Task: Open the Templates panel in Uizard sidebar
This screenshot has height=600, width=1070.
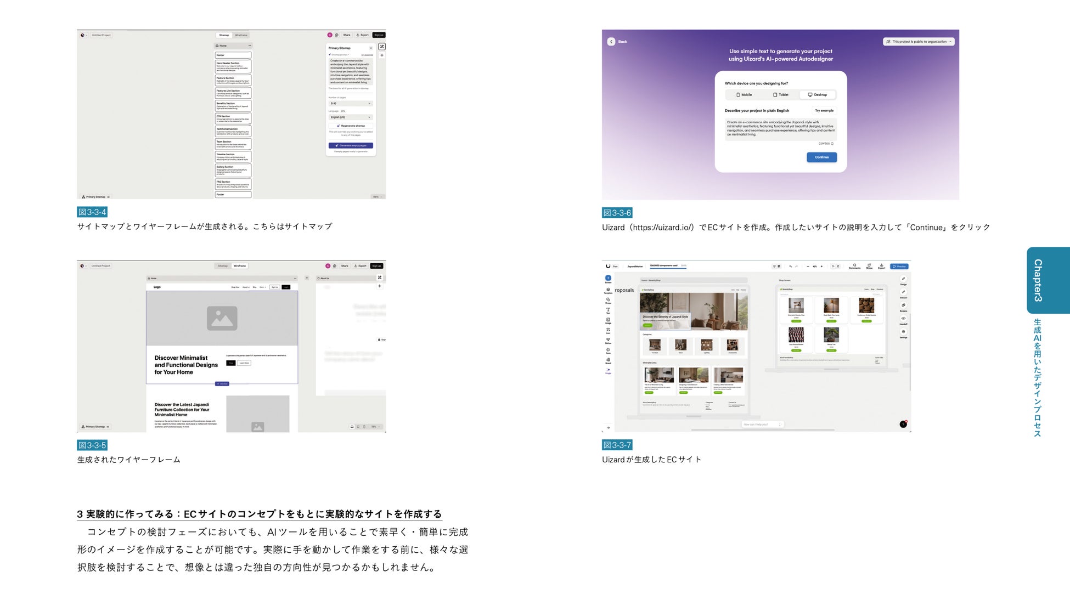Action: point(608,290)
